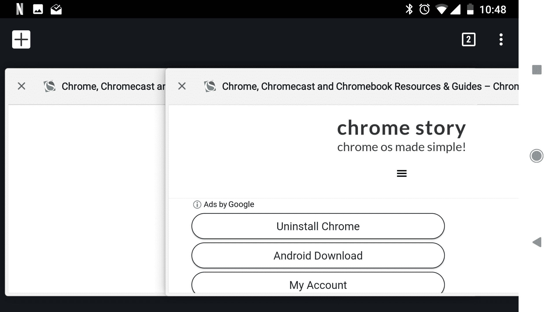
Task: Close the left background tab
Action: pyautogui.click(x=21, y=86)
